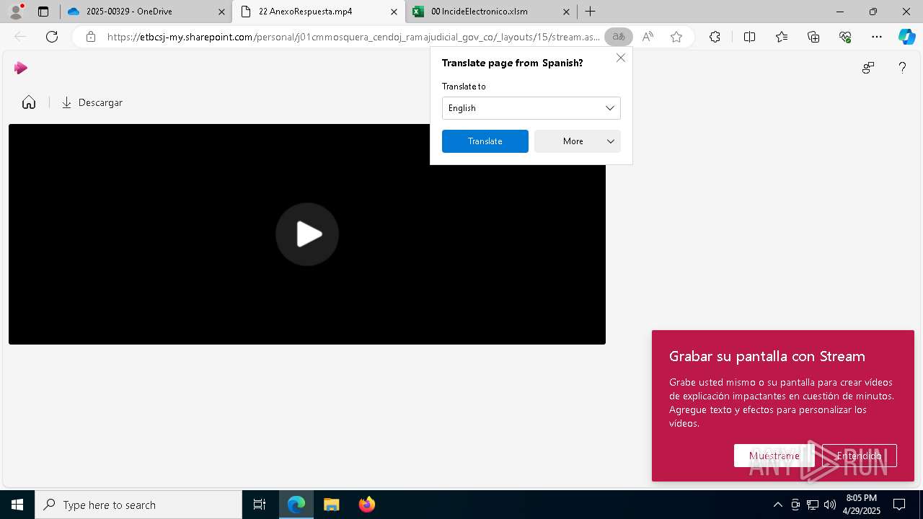The image size is (923, 519).
Task: Open Settings and more ellipsis menu
Action: [x=877, y=37]
